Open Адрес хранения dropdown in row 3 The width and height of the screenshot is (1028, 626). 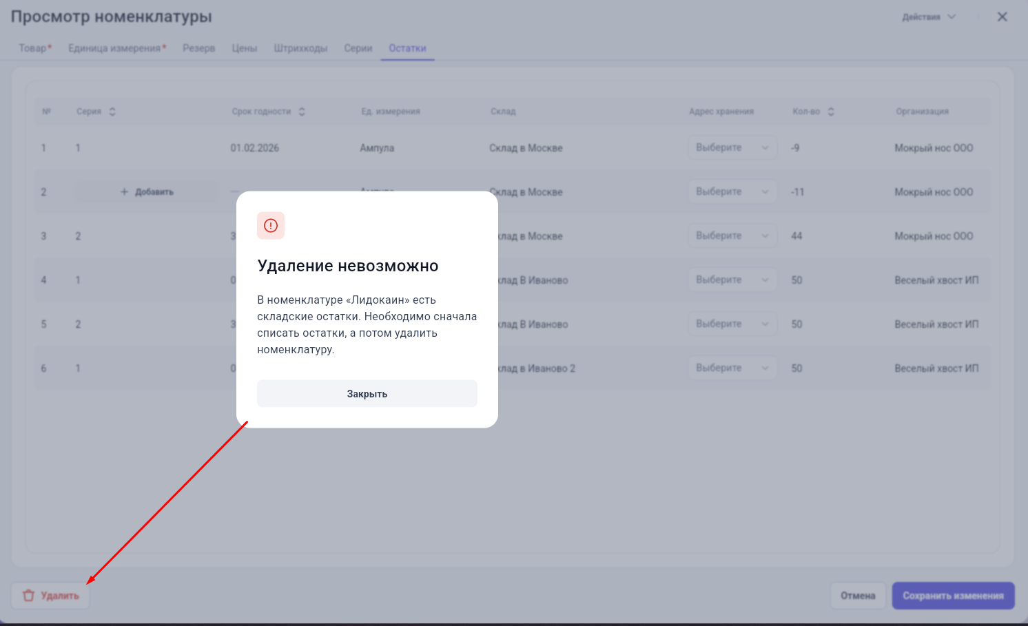(x=732, y=236)
